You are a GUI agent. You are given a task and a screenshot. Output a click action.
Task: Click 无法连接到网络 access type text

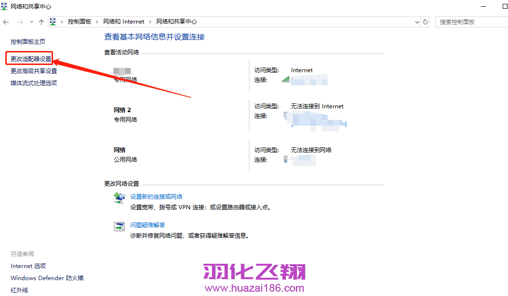coord(311,150)
